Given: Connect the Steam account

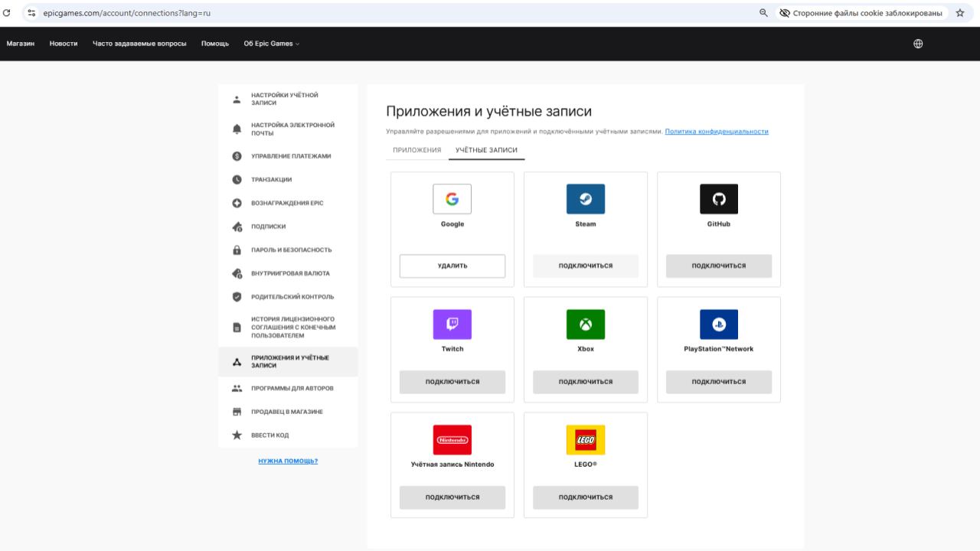Looking at the screenshot, I should click(586, 266).
